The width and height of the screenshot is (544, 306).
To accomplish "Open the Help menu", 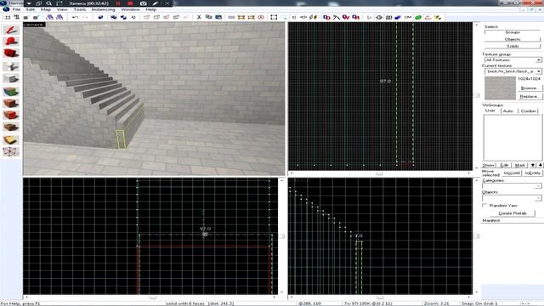I will tap(150, 9).
